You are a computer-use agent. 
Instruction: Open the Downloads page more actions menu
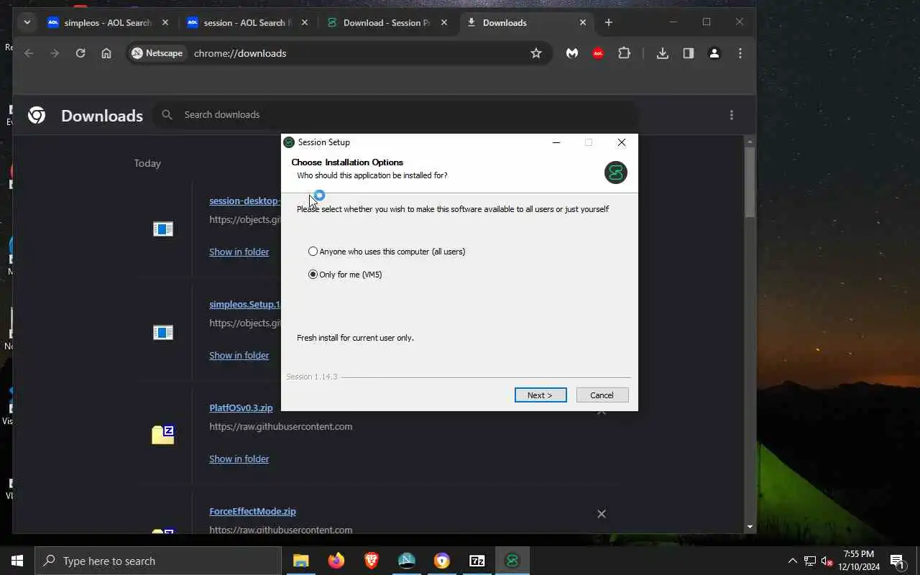coord(732,115)
